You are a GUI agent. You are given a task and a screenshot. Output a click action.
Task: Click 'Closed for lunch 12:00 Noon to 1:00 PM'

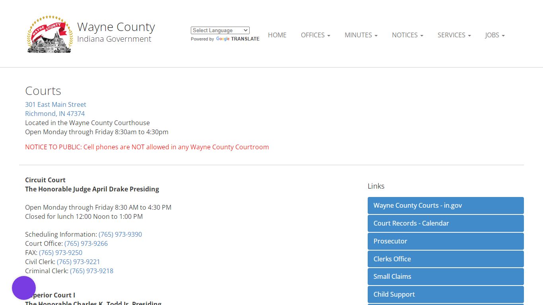tap(84, 216)
